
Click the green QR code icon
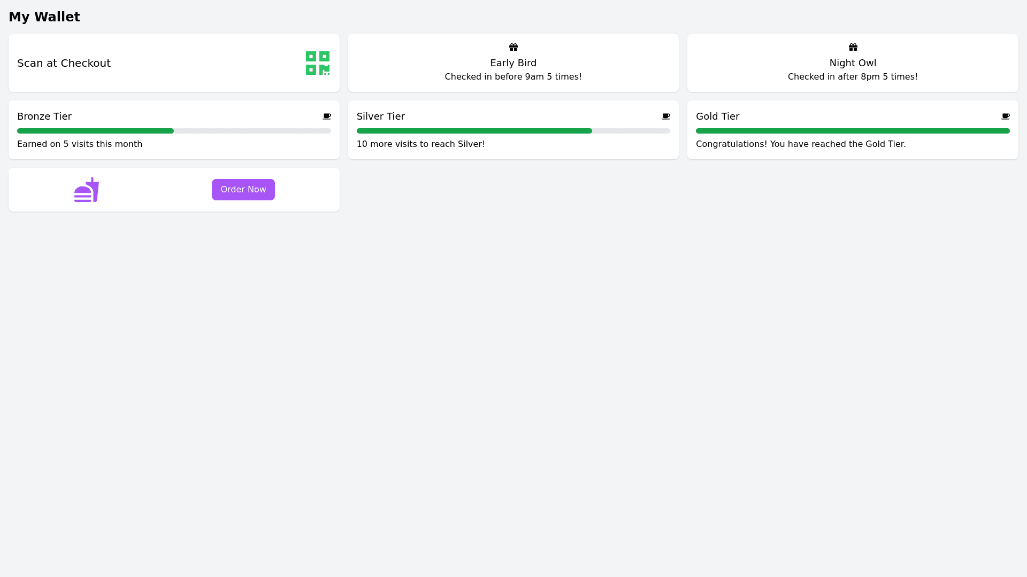pos(318,63)
